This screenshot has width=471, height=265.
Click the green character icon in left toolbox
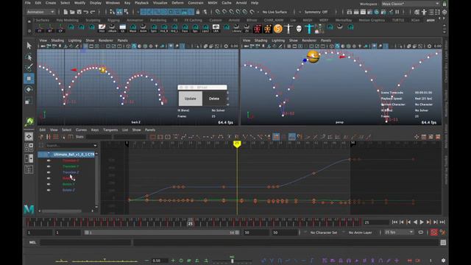point(29,121)
